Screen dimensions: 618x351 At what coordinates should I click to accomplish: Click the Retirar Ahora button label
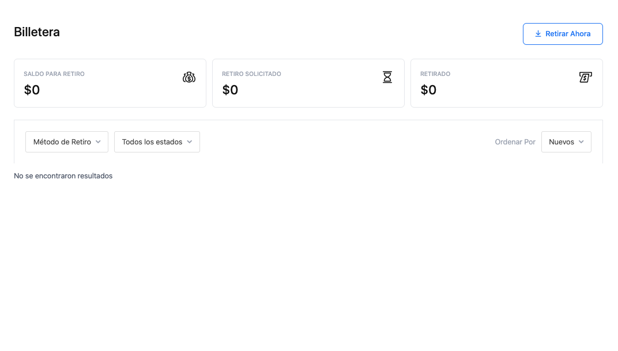click(568, 34)
